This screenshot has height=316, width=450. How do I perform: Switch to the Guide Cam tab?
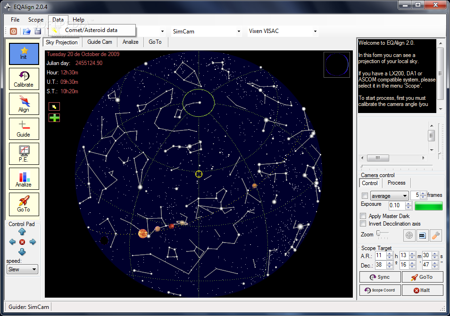100,42
